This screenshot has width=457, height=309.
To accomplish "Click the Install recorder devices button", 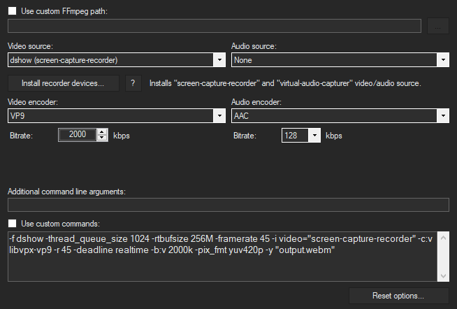I will 63,83.
